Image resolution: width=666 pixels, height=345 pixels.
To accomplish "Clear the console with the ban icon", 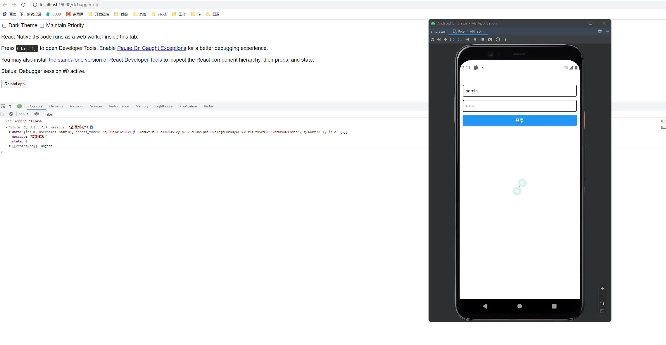I will (11, 114).
